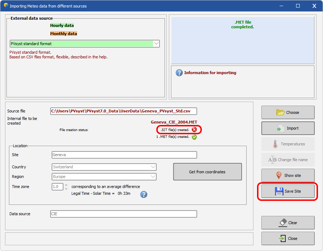Click the Time zone value field
323x251 pixels.
pyautogui.click(x=57, y=187)
